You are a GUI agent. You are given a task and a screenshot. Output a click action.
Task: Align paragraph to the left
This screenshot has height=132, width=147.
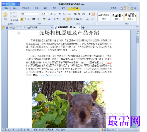point(64,19)
